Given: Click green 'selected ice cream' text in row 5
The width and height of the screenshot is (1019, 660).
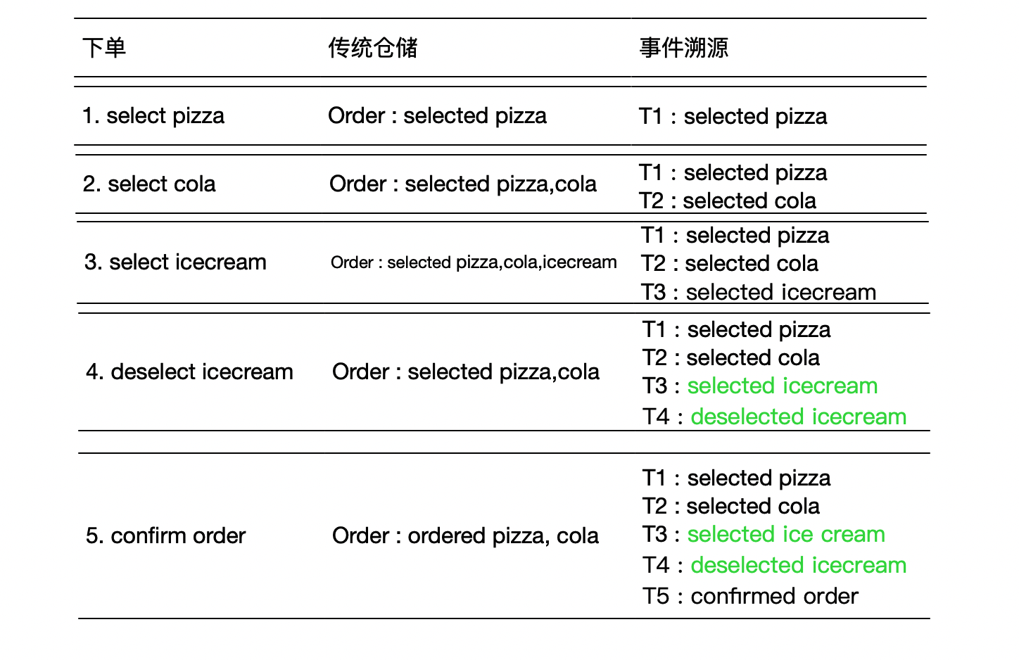Looking at the screenshot, I should point(786,534).
